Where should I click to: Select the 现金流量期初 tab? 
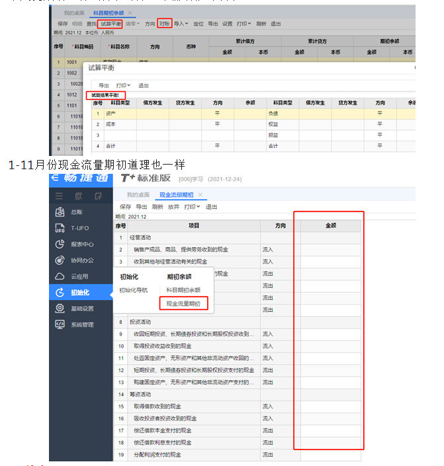tap(177, 194)
